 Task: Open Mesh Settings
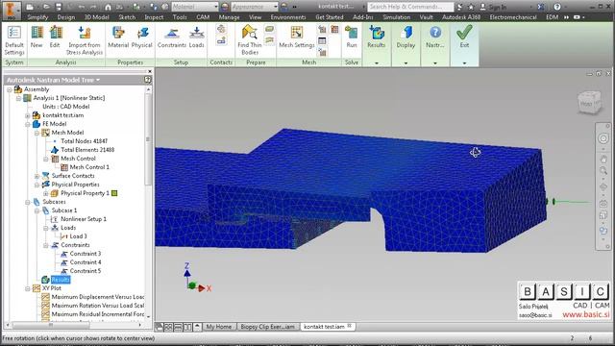point(297,37)
